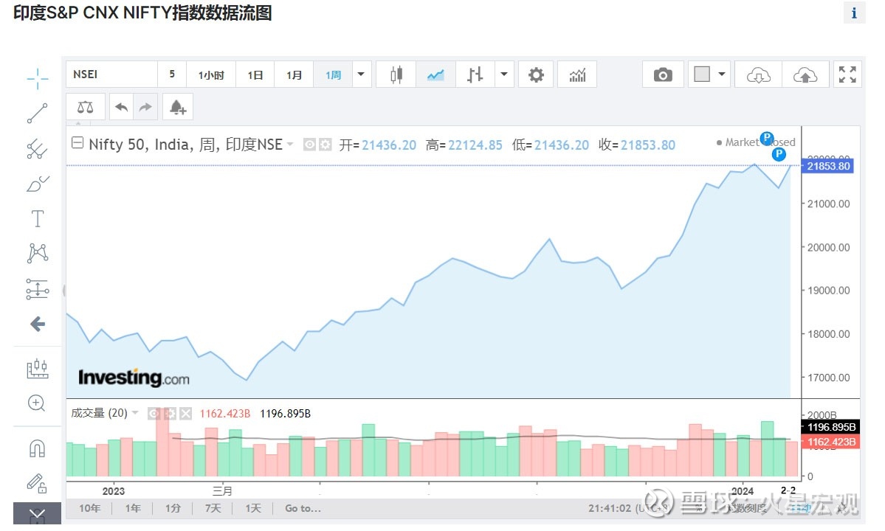Select the 1日 interval tab
Viewport: 885px width, 531px height.
click(255, 74)
